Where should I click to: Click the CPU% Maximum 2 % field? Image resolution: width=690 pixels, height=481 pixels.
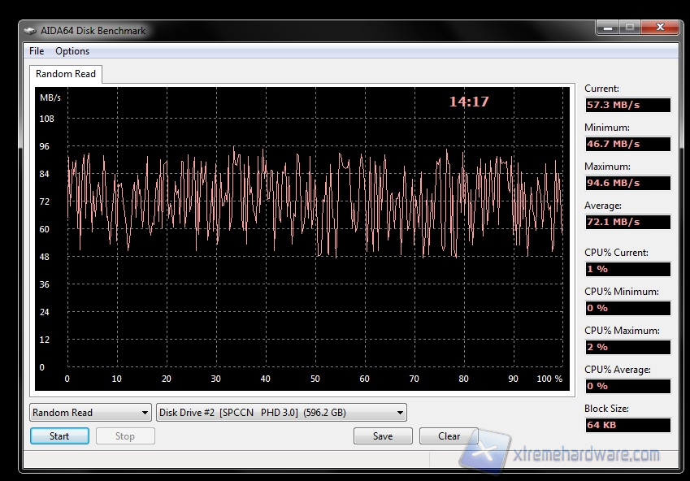tap(627, 347)
